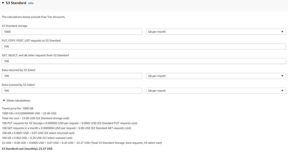
Task: Click the Free Tier discounts notice text
Action: pos(33,17)
